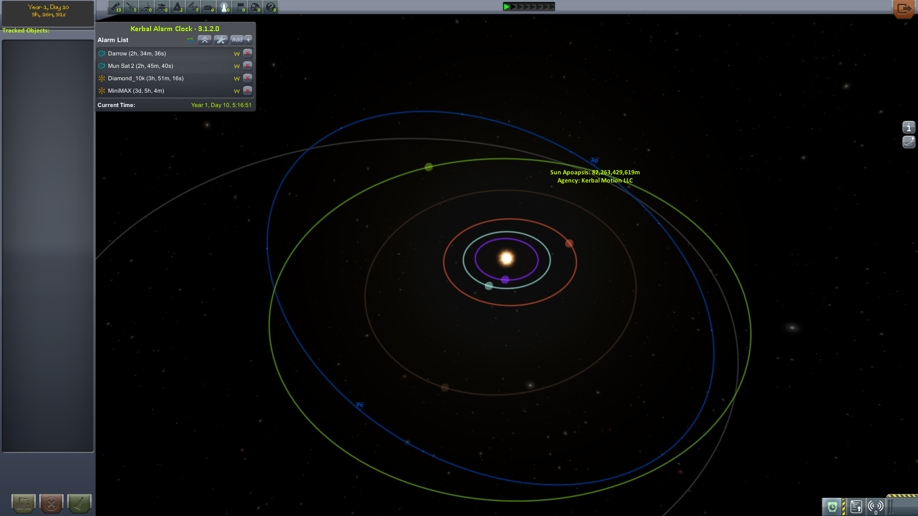918x516 pixels.
Task: Toggle the base vessel filter
Action: pos(209,7)
